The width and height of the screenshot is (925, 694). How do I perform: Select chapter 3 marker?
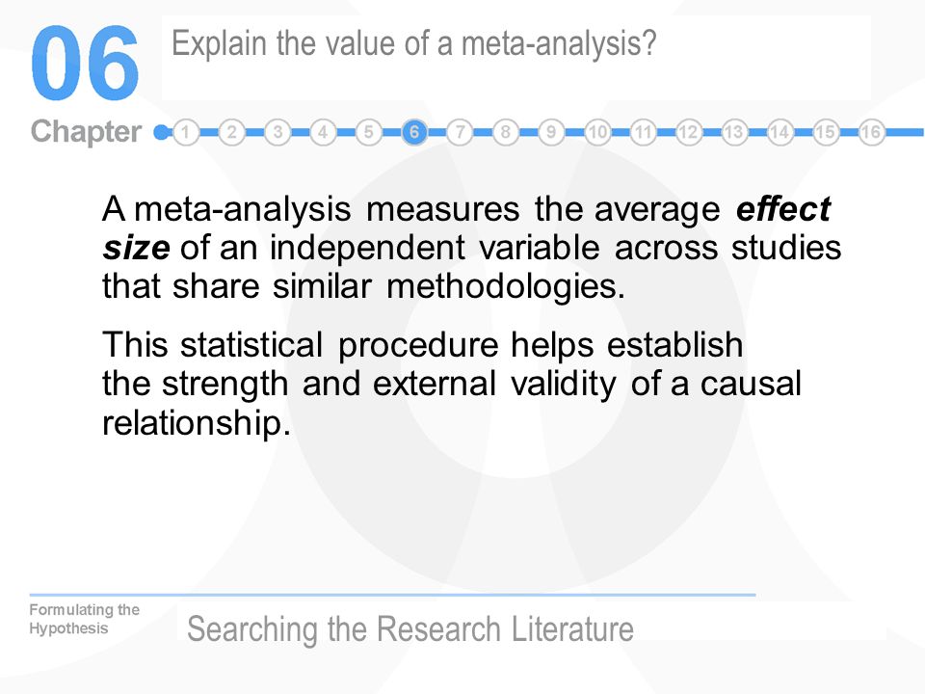tap(277, 132)
